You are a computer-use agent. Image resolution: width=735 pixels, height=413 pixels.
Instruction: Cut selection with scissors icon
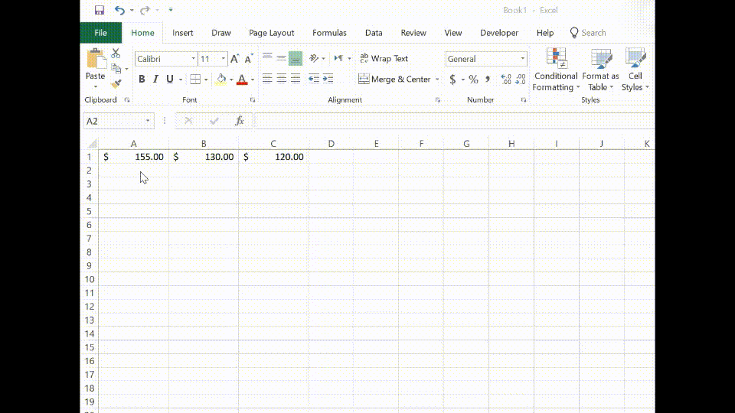[x=116, y=54]
